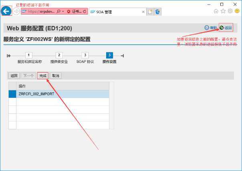Maximize the browser window

pos(222,4)
